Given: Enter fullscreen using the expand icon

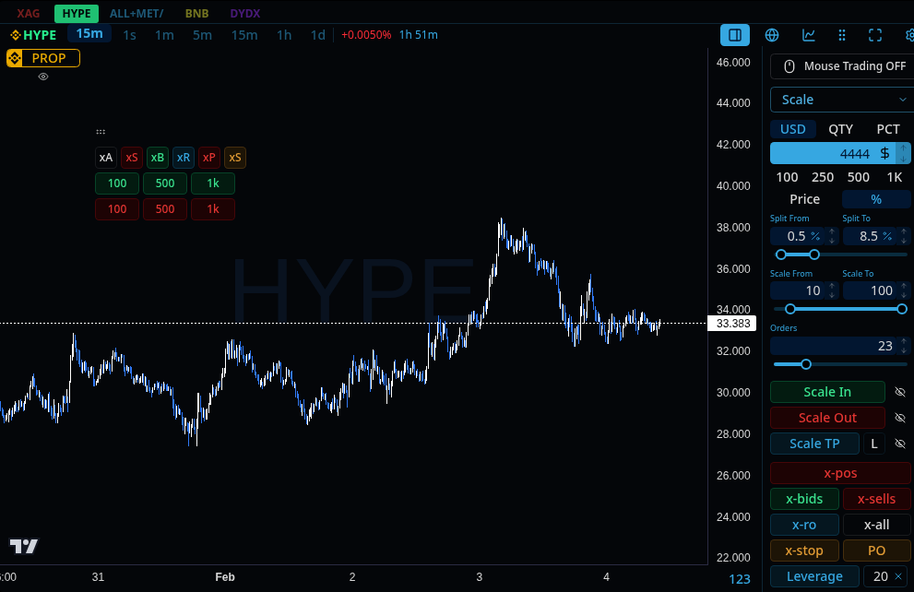Looking at the screenshot, I should (x=875, y=35).
